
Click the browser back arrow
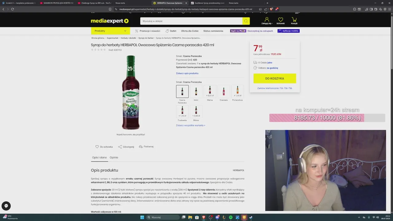coord(3,9)
